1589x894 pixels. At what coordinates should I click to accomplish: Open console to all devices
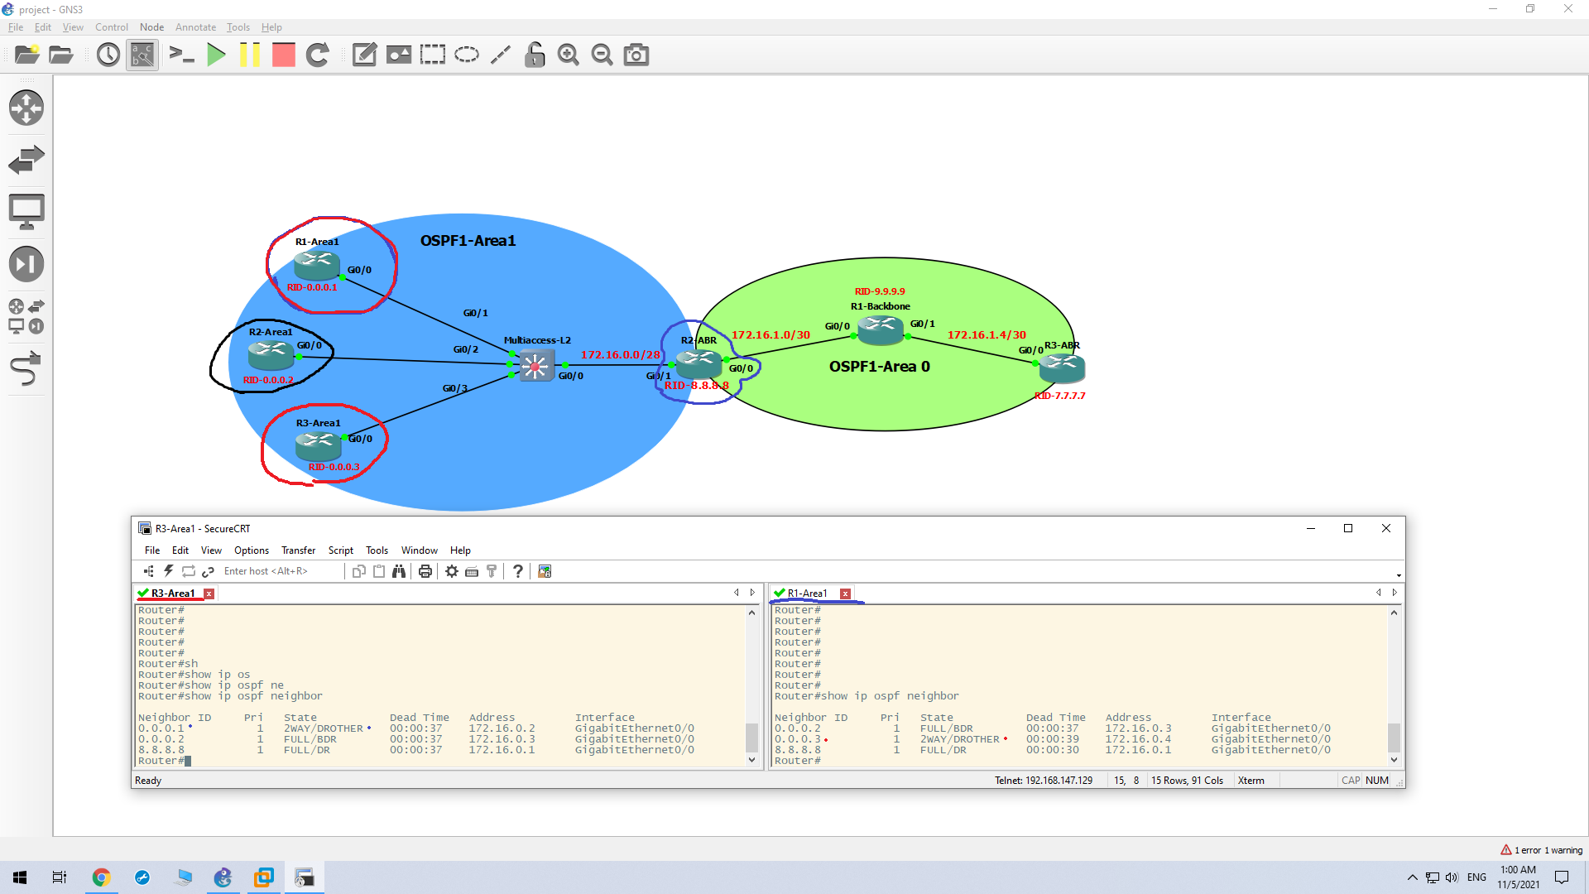coord(181,55)
